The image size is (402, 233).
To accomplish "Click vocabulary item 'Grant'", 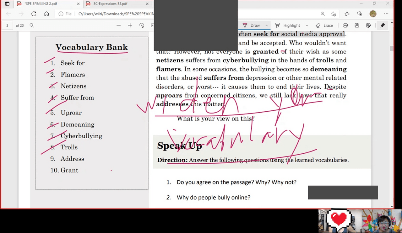I will tap(69, 171).
